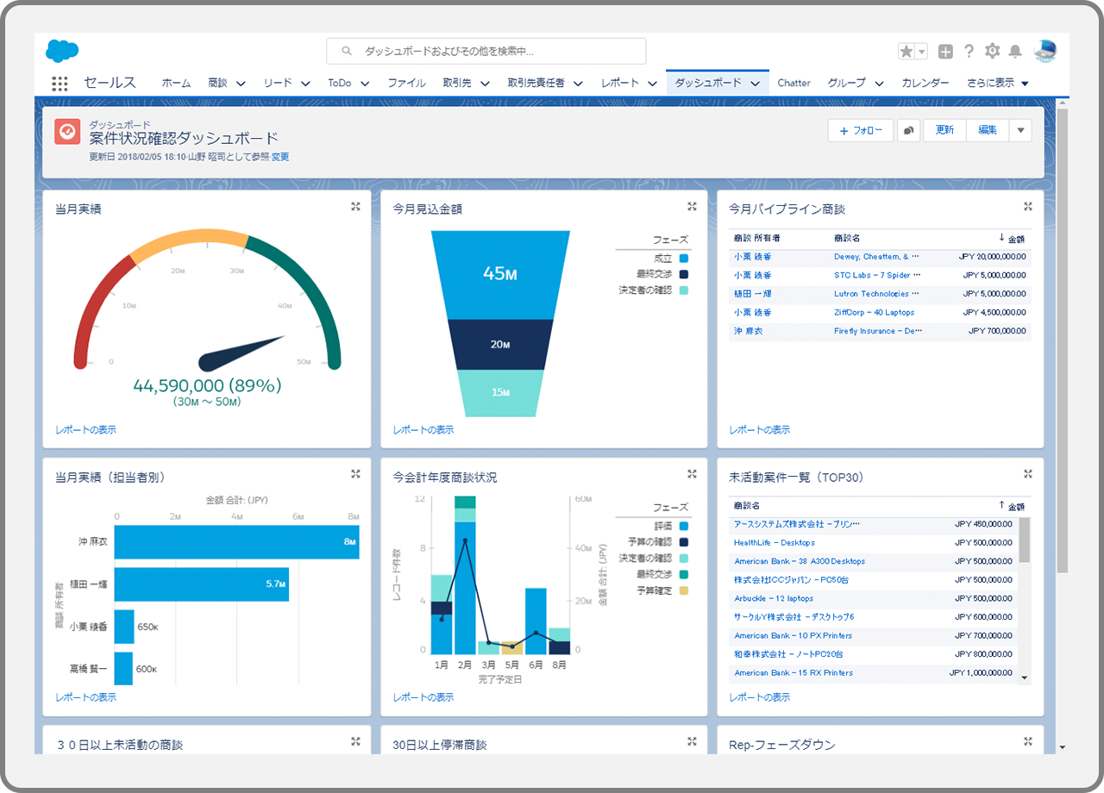Expand the 当月実績 gauge widget
The height and width of the screenshot is (793, 1104).
click(x=355, y=206)
